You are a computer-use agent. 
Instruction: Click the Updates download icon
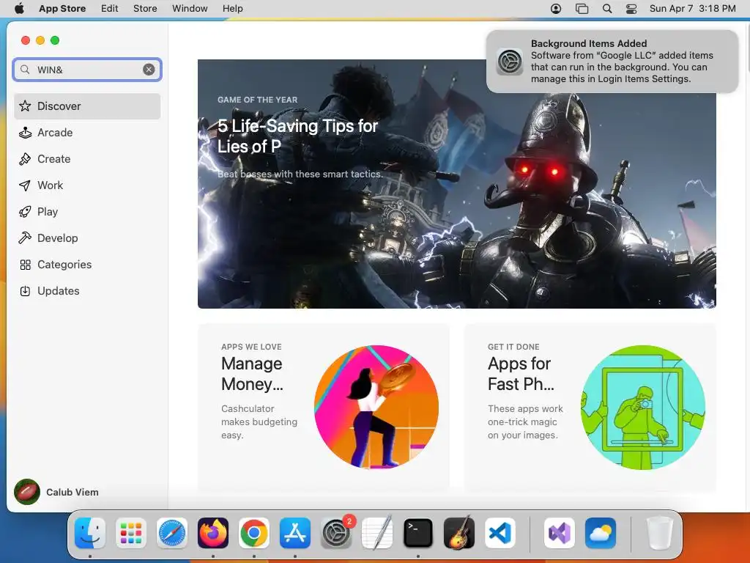tap(25, 290)
